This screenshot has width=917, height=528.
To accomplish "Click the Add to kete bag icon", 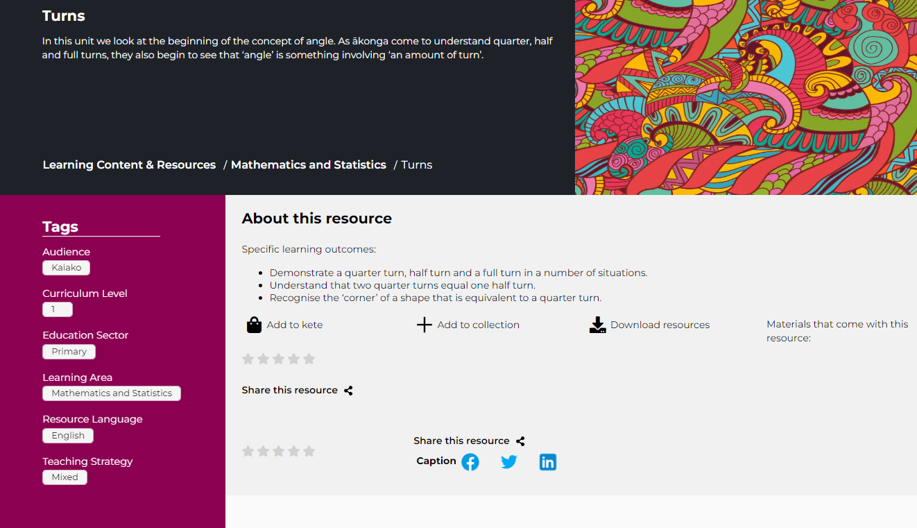I will click(x=255, y=325).
